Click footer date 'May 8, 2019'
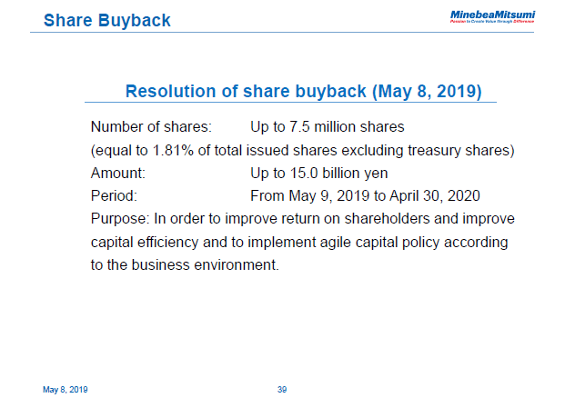The width and height of the screenshot is (565, 398). [66, 390]
